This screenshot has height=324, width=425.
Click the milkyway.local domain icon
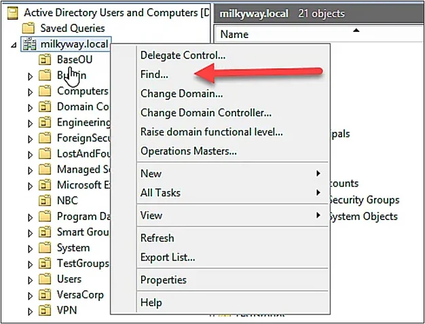[29, 44]
